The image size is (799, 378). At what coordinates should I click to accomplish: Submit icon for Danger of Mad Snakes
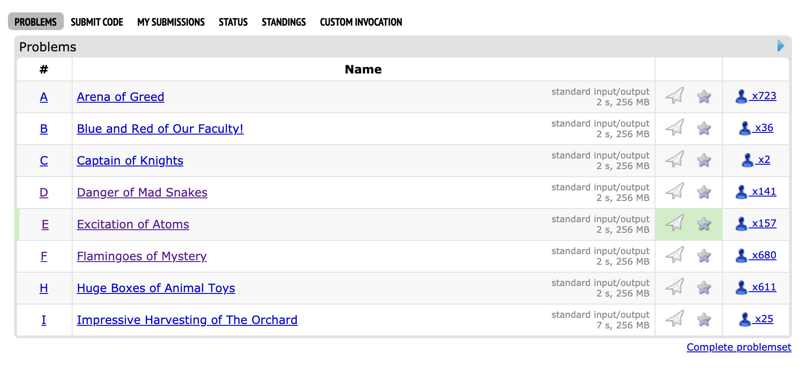[x=675, y=191]
